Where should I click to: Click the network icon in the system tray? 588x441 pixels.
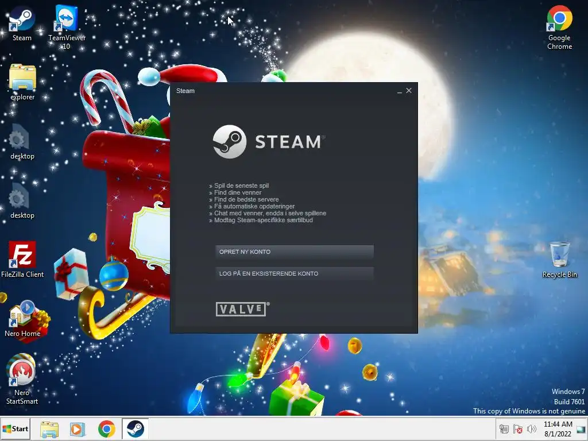click(504, 429)
